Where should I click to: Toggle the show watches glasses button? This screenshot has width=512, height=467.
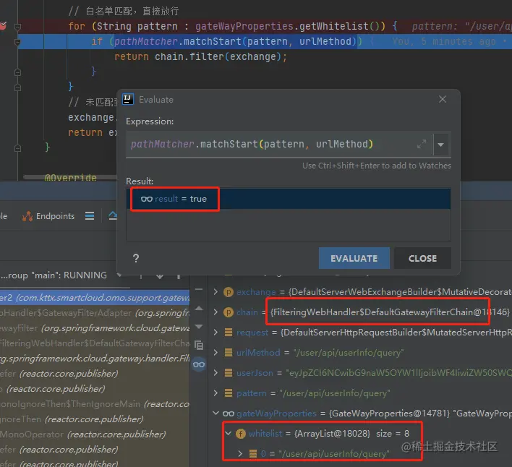(199, 364)
